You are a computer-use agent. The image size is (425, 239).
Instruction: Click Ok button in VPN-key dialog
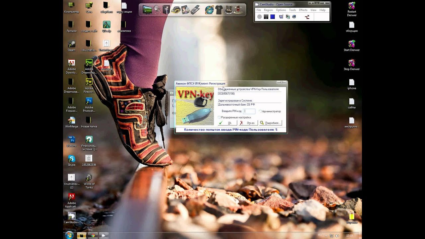click(x=227, y=123)
